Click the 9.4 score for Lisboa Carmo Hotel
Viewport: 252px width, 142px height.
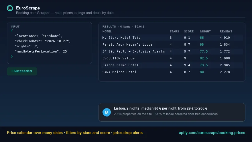[x=187, y=65]
